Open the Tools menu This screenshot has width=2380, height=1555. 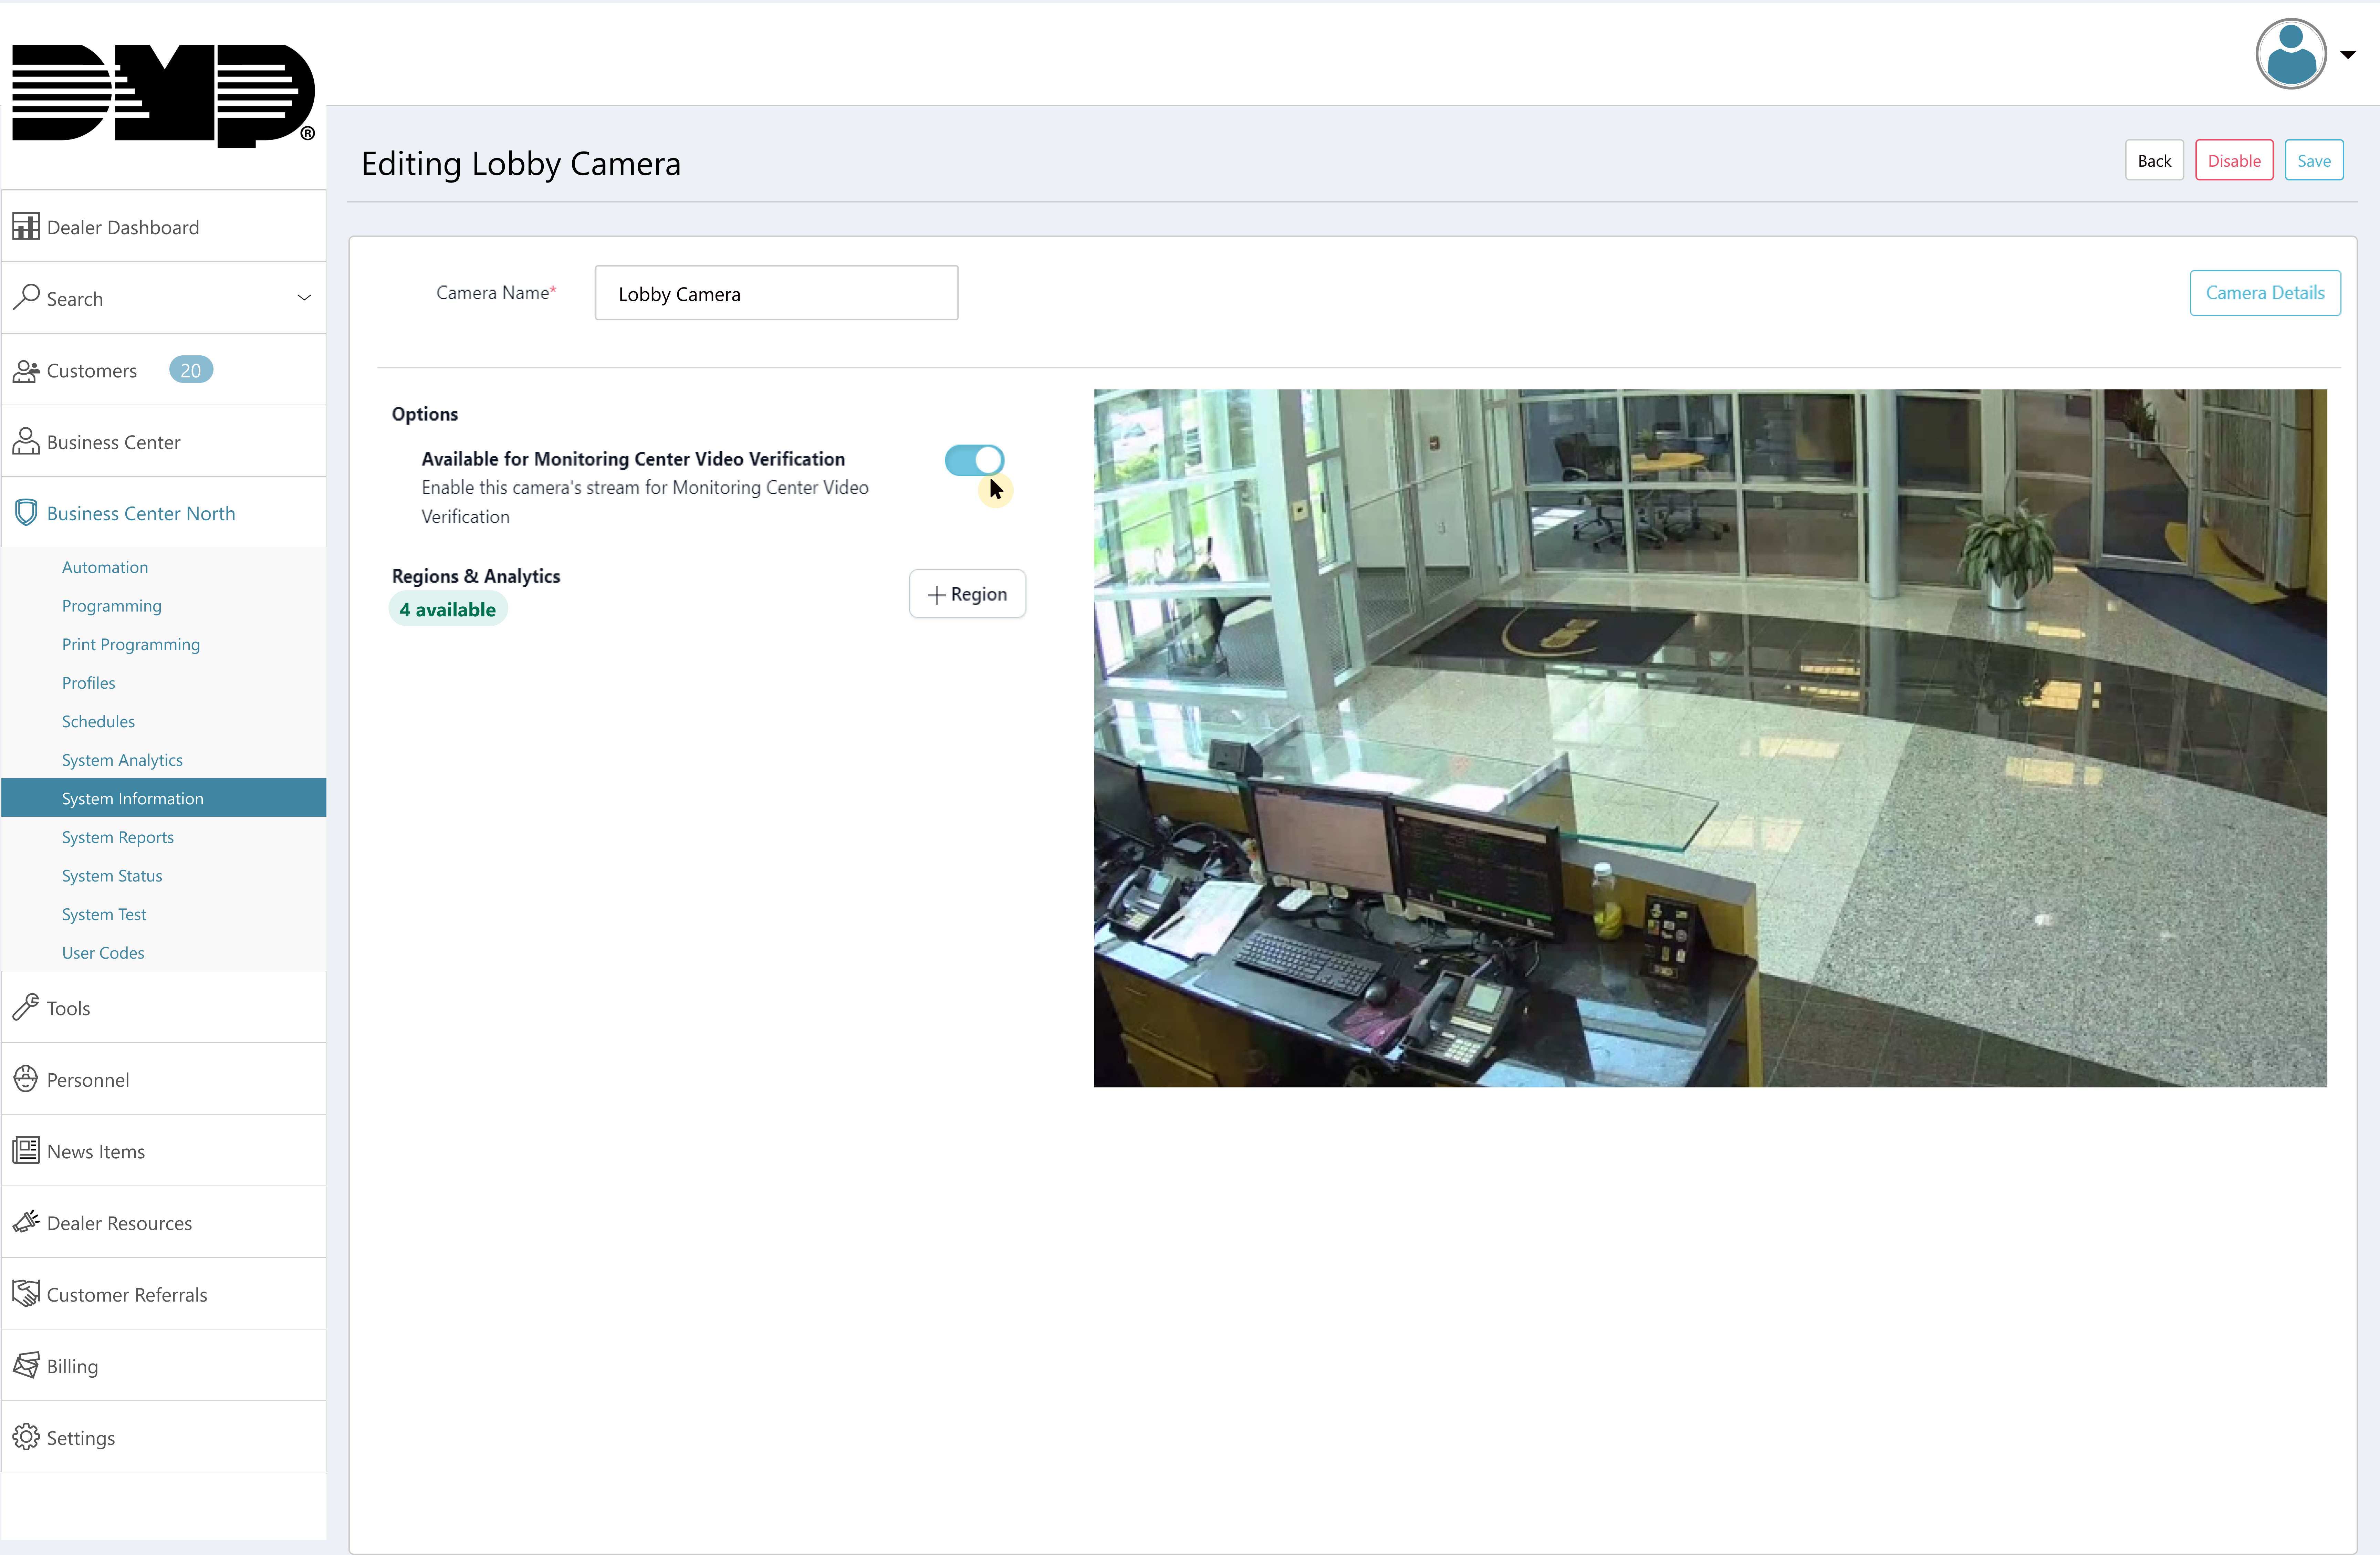click(164, 1007)
